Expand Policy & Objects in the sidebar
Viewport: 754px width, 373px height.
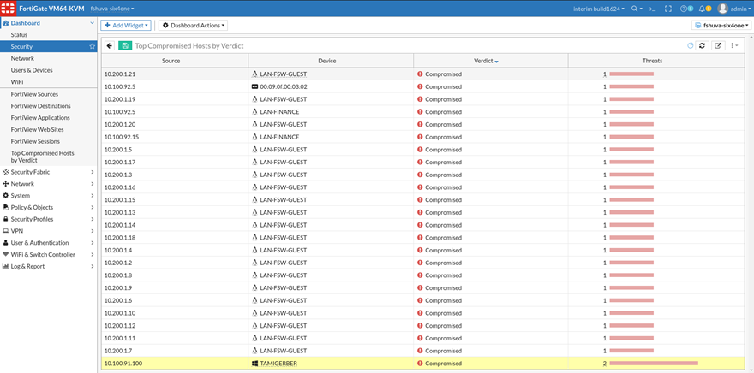48,207
